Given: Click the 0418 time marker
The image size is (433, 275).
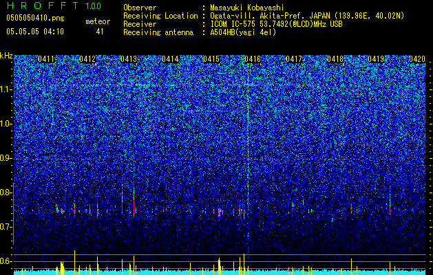Looking at the screenshot, I should (x=335, y=59).
